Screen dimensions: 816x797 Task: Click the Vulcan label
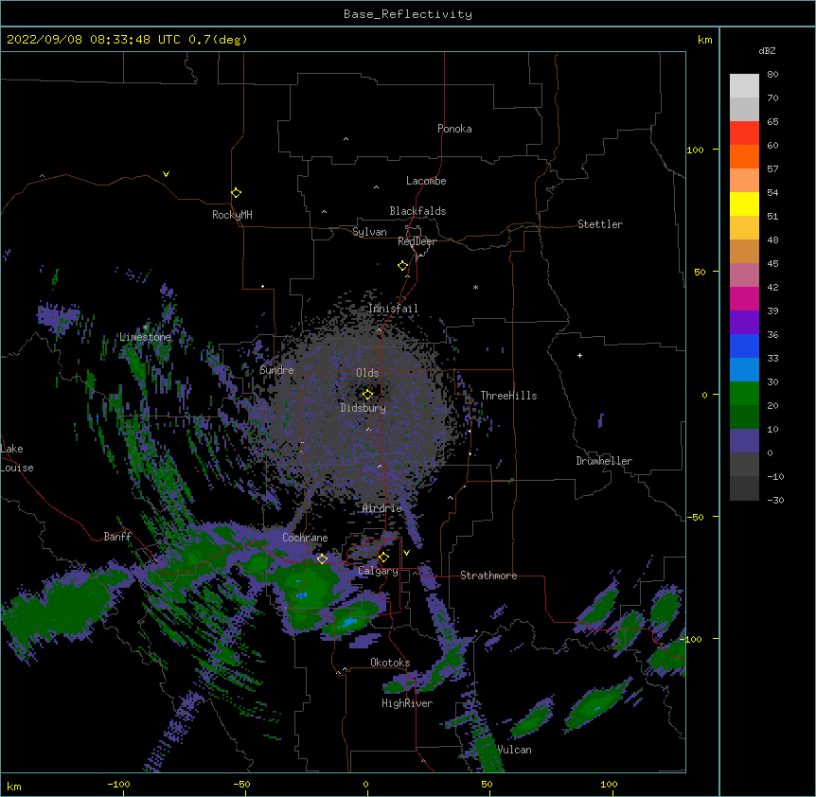pos(514,750)
